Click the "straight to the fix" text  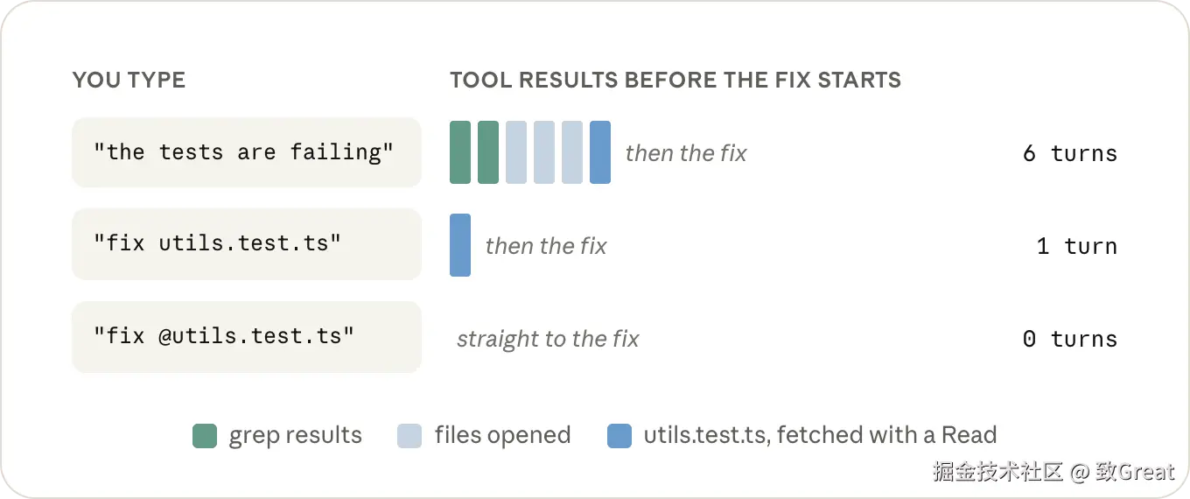point(548,340)
